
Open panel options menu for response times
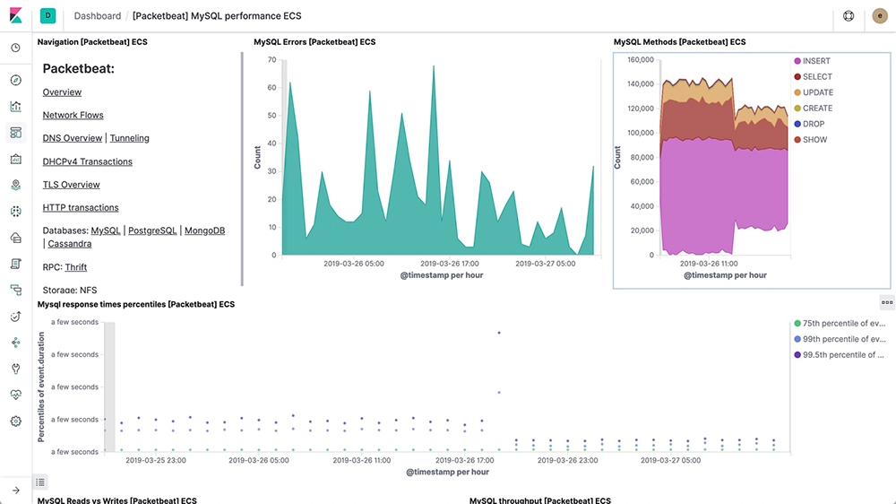tap(886, 302)
